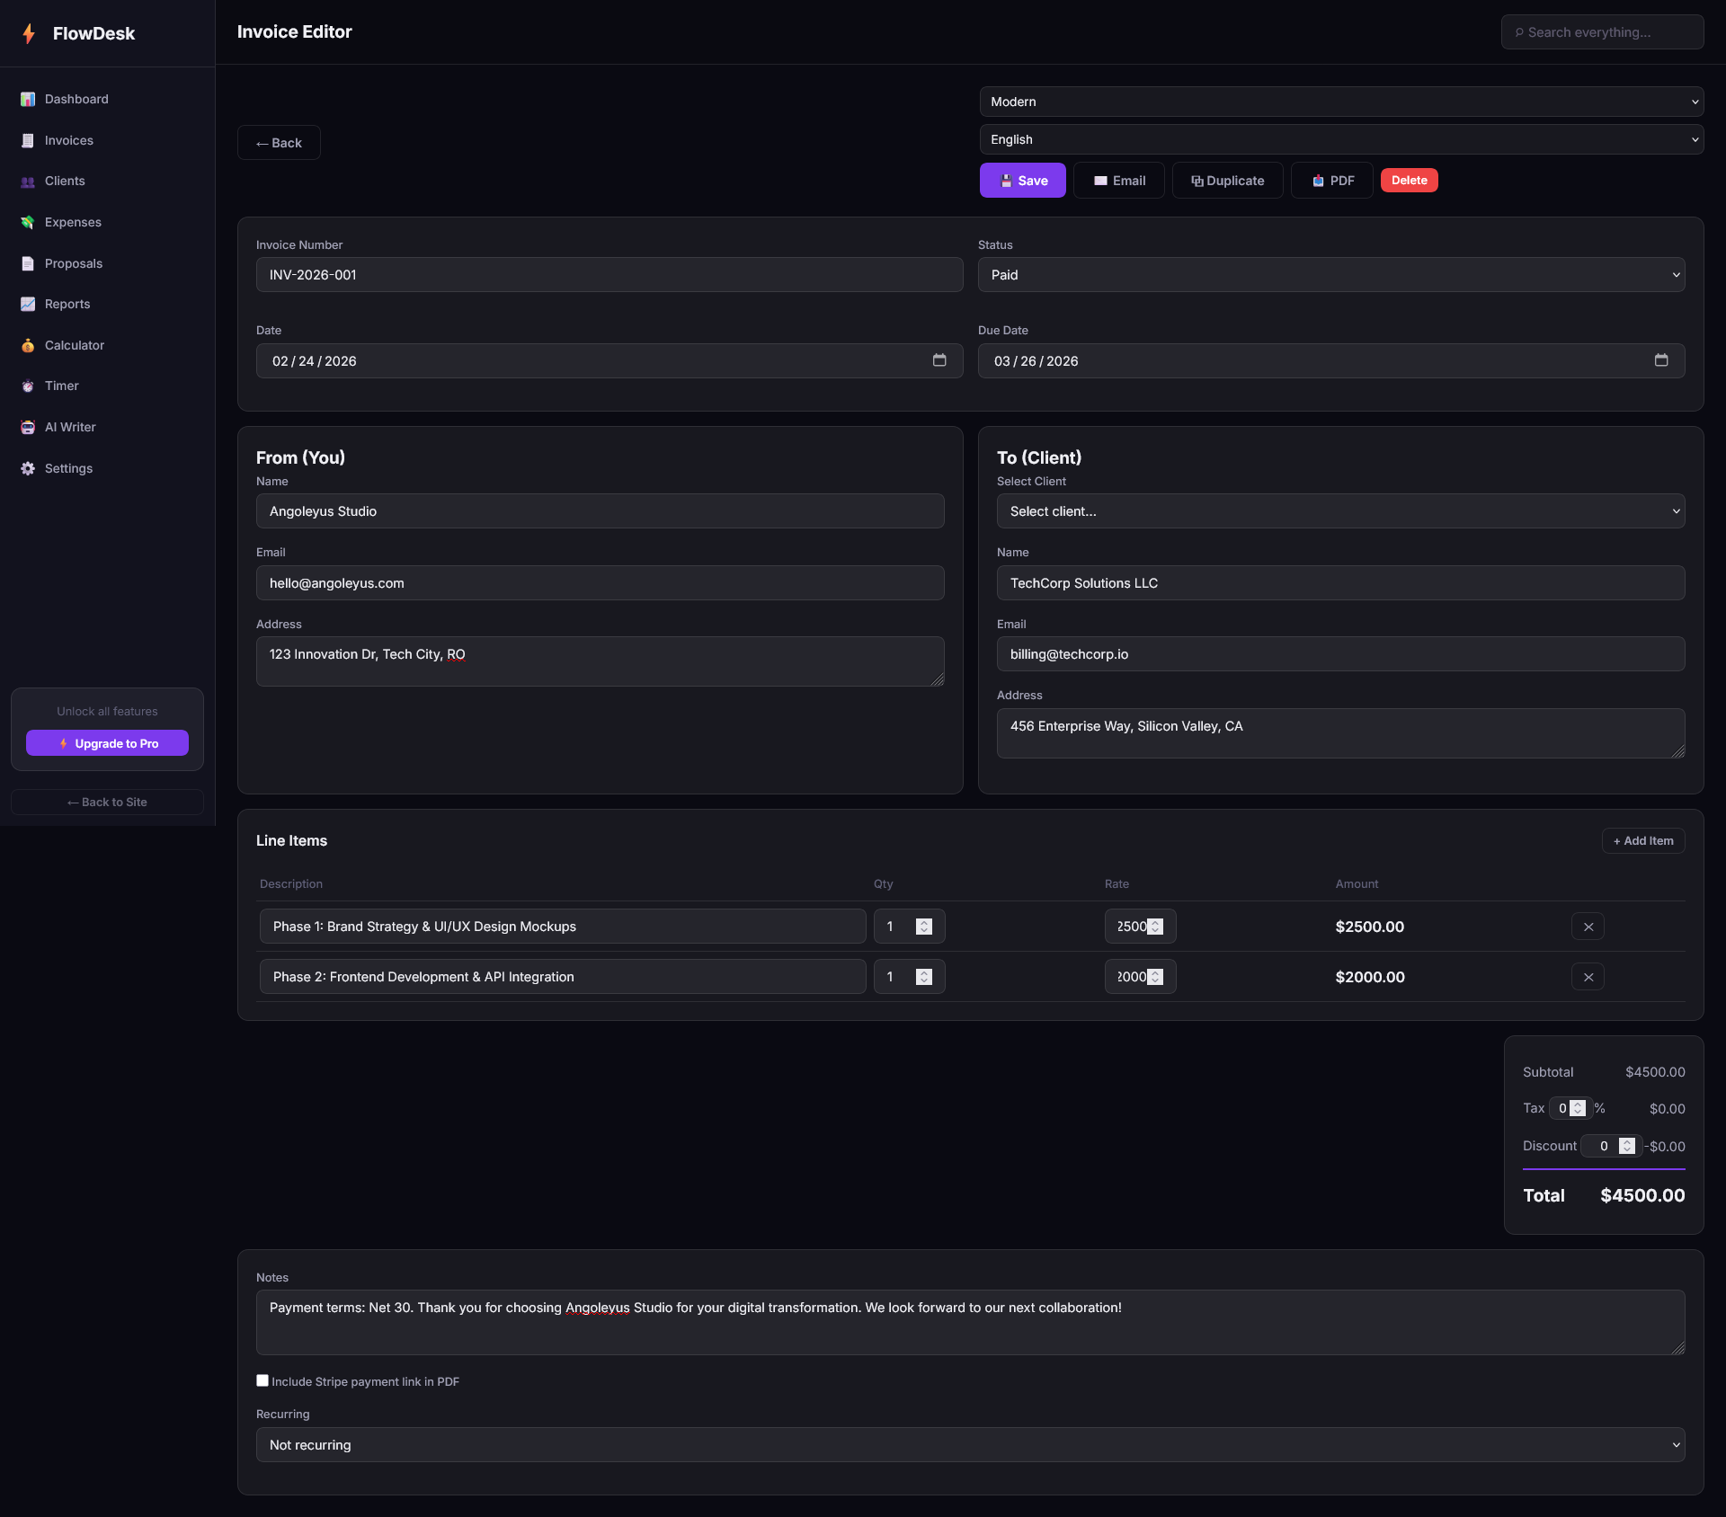The image size is (1726, 1517).
Task: Click the Email icon button
Action: (x=1100, y=180)
